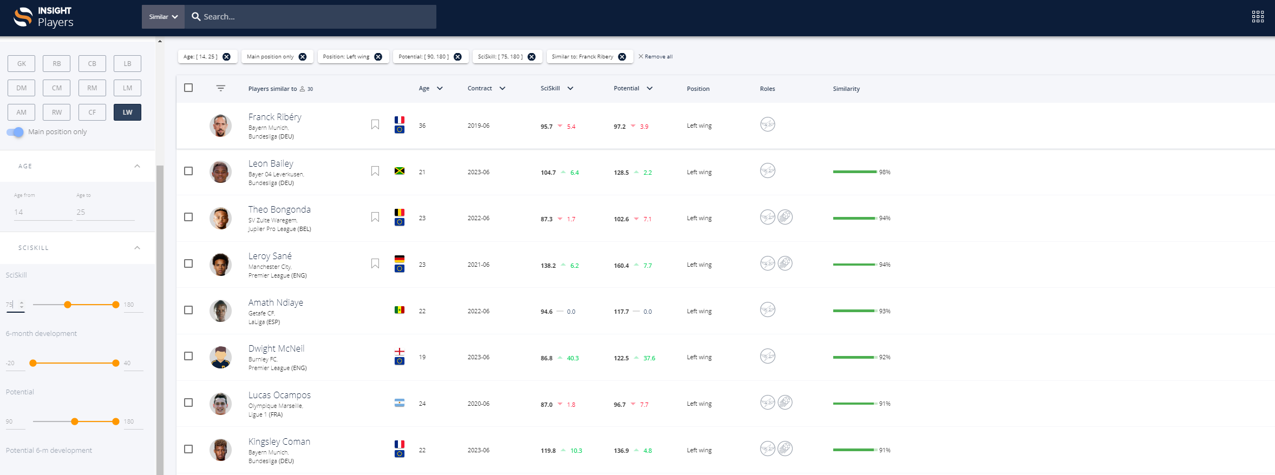Viewport: 1275px width, 475px height.
Task: Click Leon Bailey's role icon
Action: pyautogui.click(x=767, y=171)
